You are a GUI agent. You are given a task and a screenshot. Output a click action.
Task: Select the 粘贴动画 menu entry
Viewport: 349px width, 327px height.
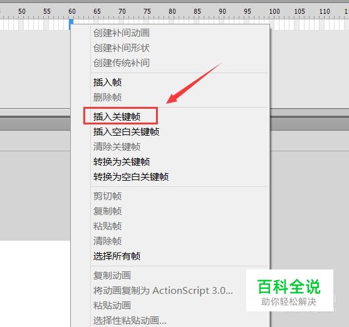(x=112, y=306)
